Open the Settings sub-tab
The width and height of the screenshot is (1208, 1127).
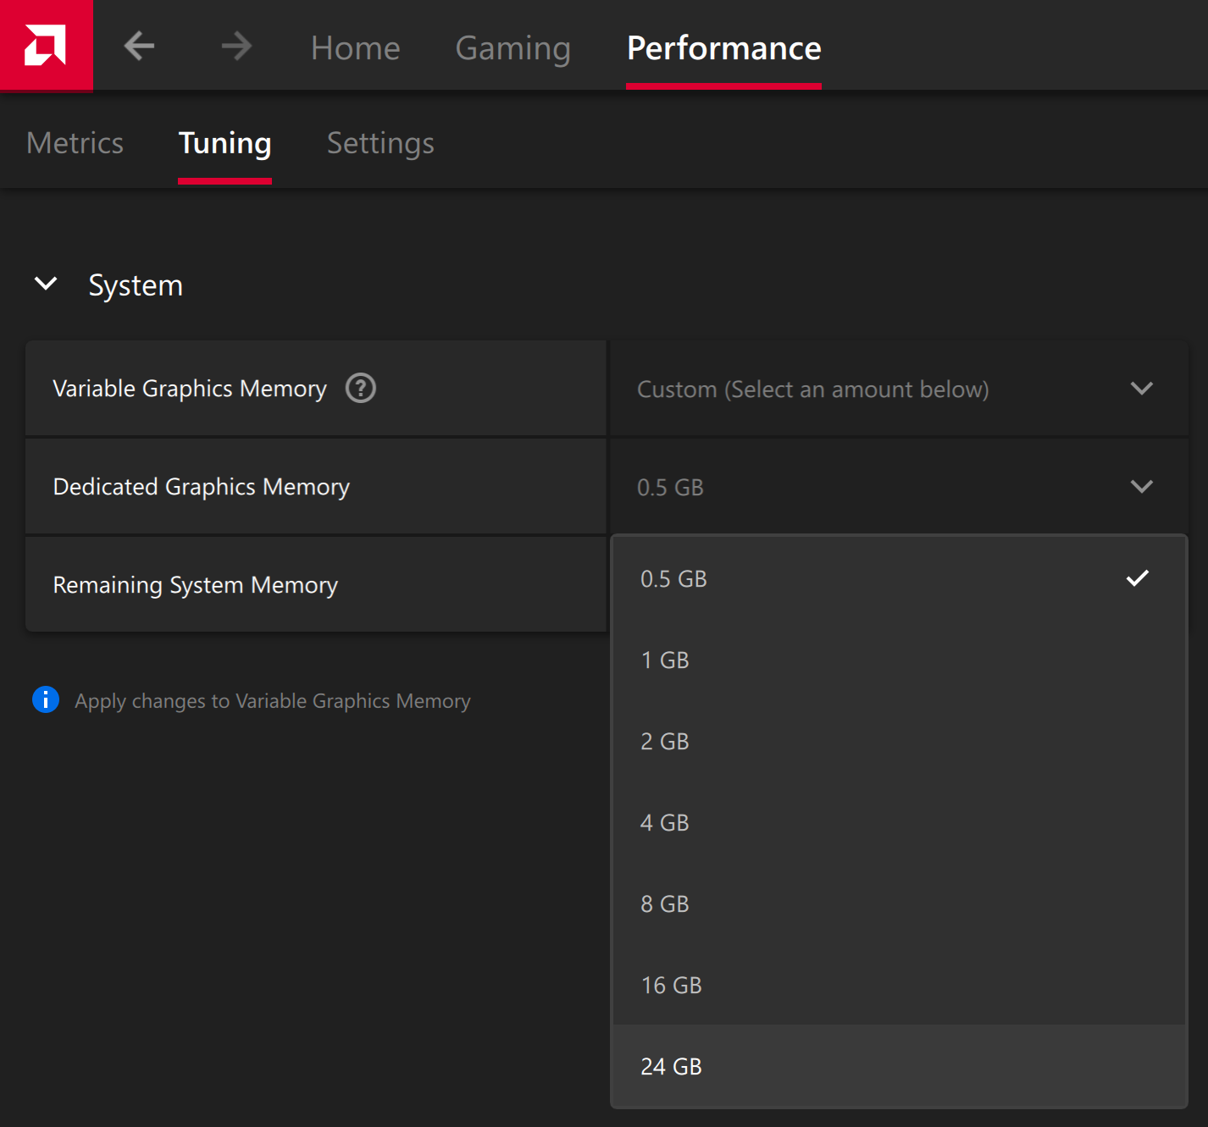click(380, 143)
